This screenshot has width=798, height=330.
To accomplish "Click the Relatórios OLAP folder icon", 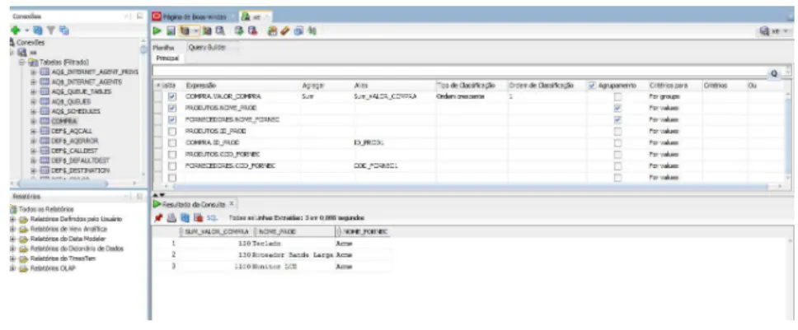I will tap(23, 268).
